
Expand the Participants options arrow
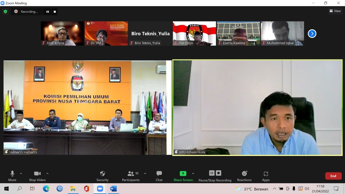tap(145, 174)
